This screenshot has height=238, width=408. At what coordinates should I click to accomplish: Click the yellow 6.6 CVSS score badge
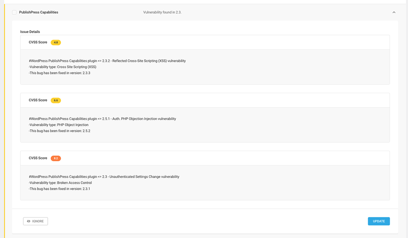56,100
